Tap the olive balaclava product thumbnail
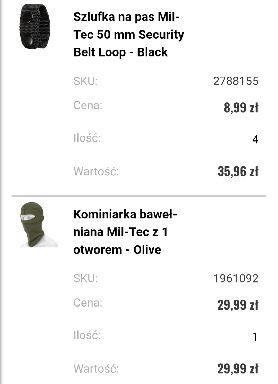Viewport: 278px width, 384px height. [38, 225]
